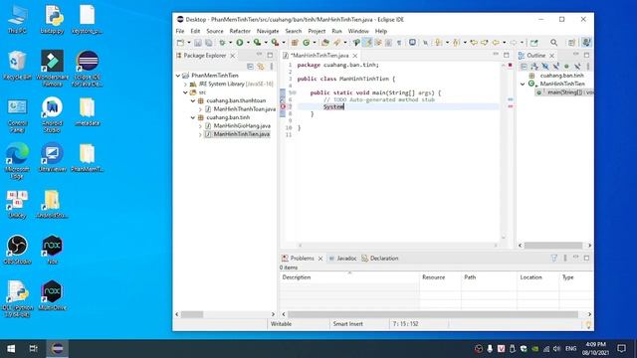Image resolution: width=637 pixels, height=358 pixels.
Task: Switch to the Javadoc tab
Action: pos(342,259)
